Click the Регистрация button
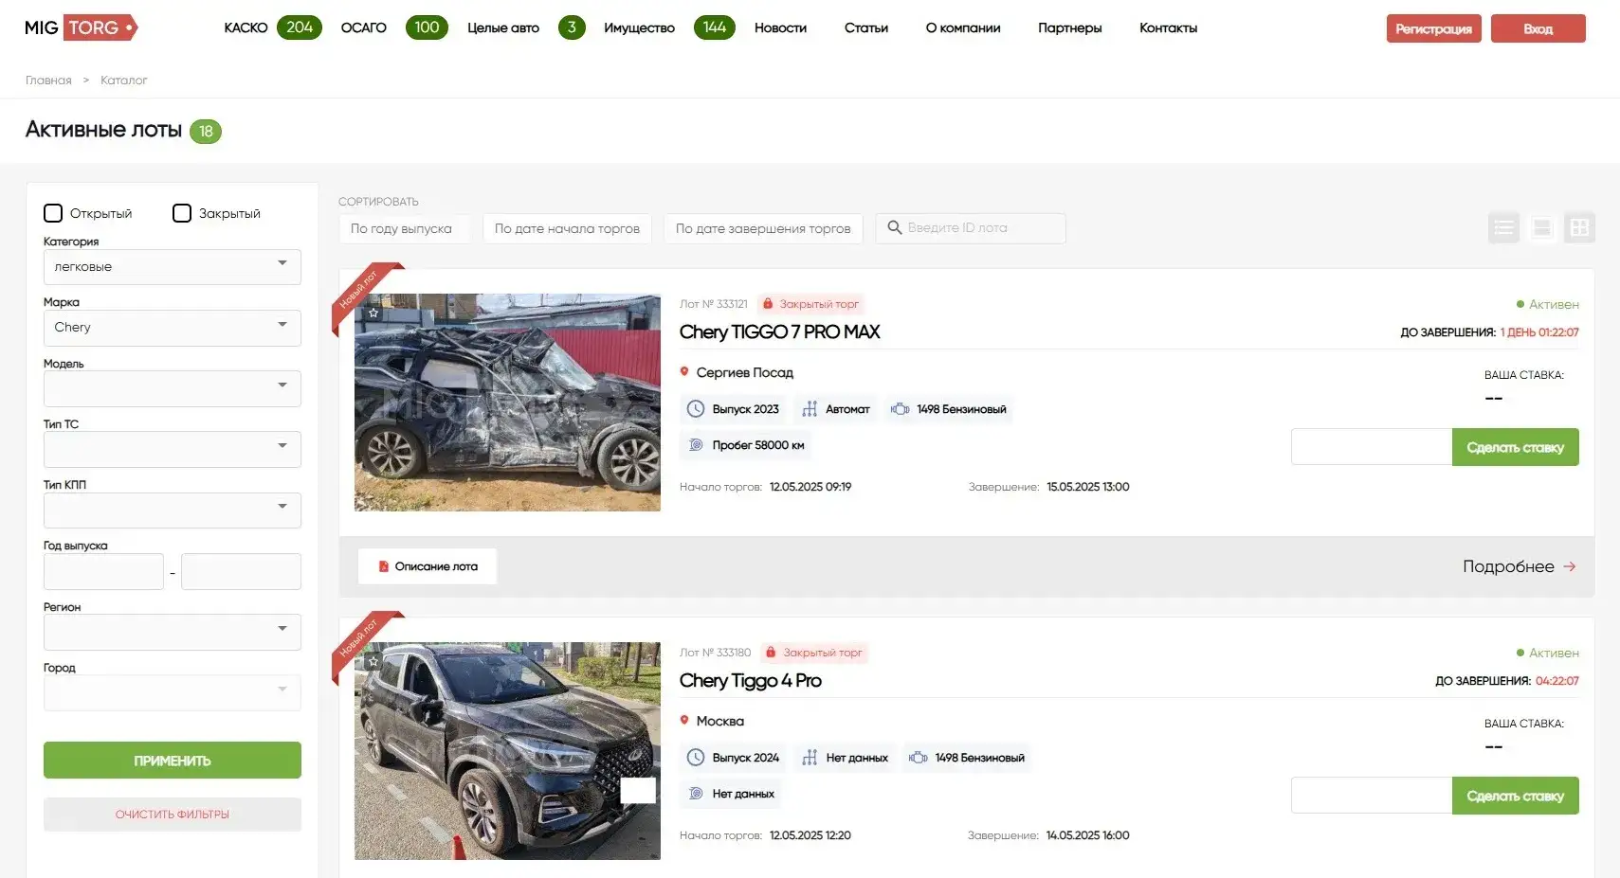 [1434, 28]
